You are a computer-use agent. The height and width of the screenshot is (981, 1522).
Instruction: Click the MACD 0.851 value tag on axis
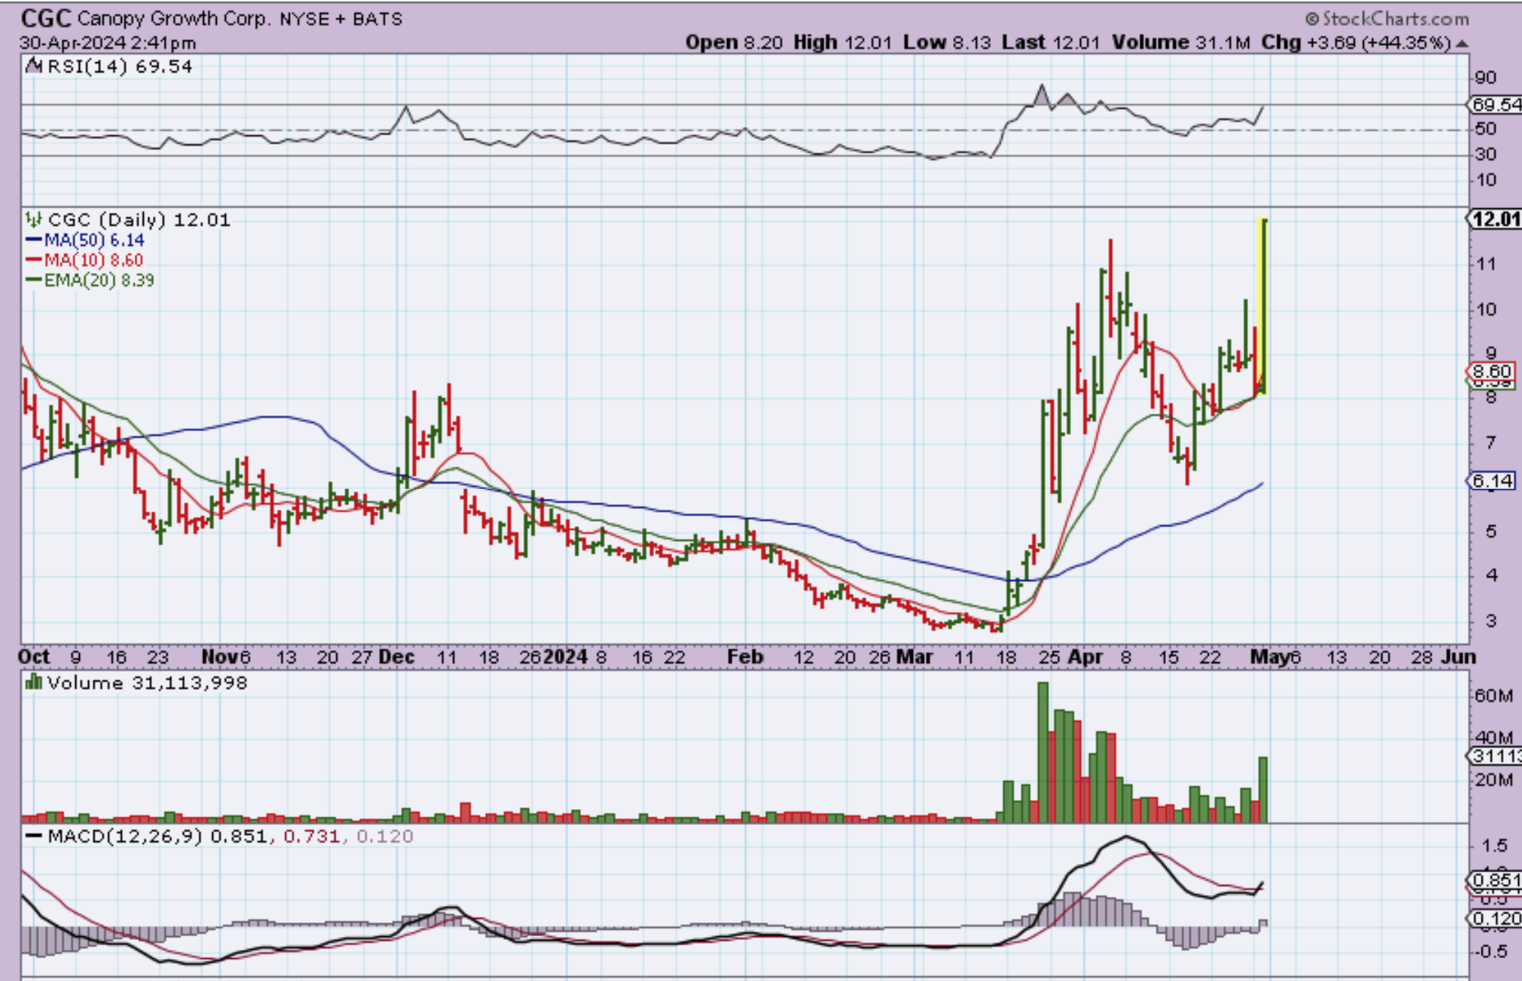tap(1495, 881)
